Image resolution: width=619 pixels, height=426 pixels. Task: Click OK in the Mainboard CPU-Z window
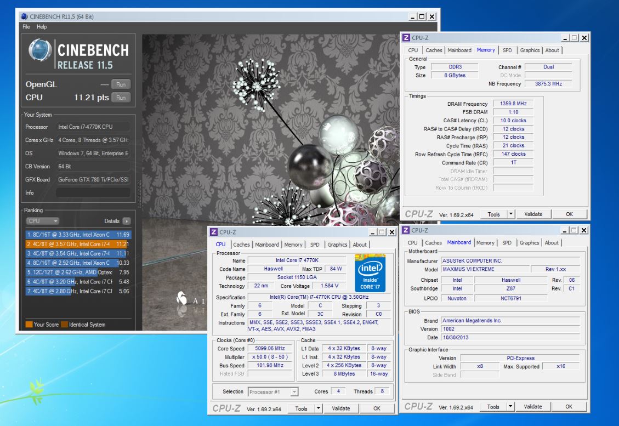tap(569, 406)
